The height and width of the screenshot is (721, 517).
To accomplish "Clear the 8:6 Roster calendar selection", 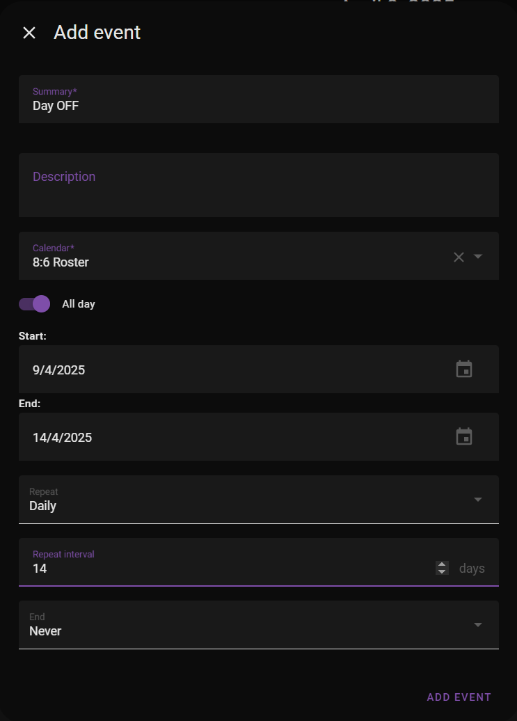I will tap(459, 257).
